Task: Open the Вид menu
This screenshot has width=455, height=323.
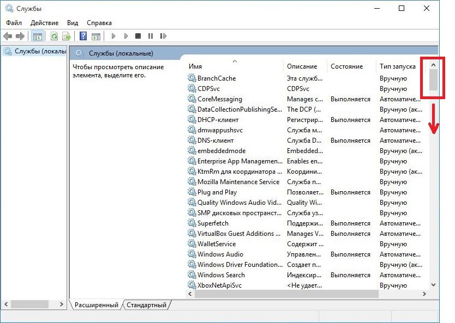Action: [73, 23]
